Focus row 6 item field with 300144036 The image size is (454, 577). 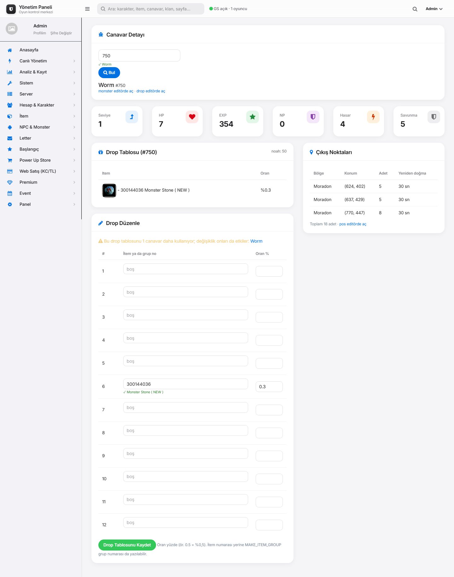(186, 384)
